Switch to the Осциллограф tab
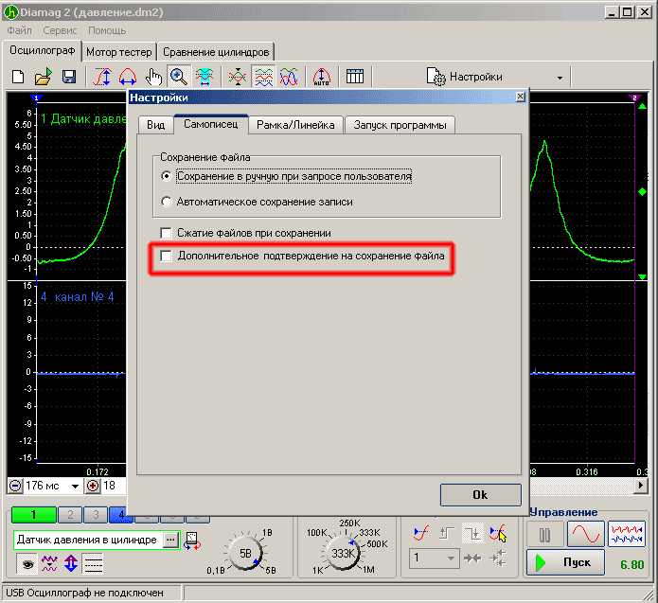This screenshot has height=603, width=658. [x=42, y=51]
